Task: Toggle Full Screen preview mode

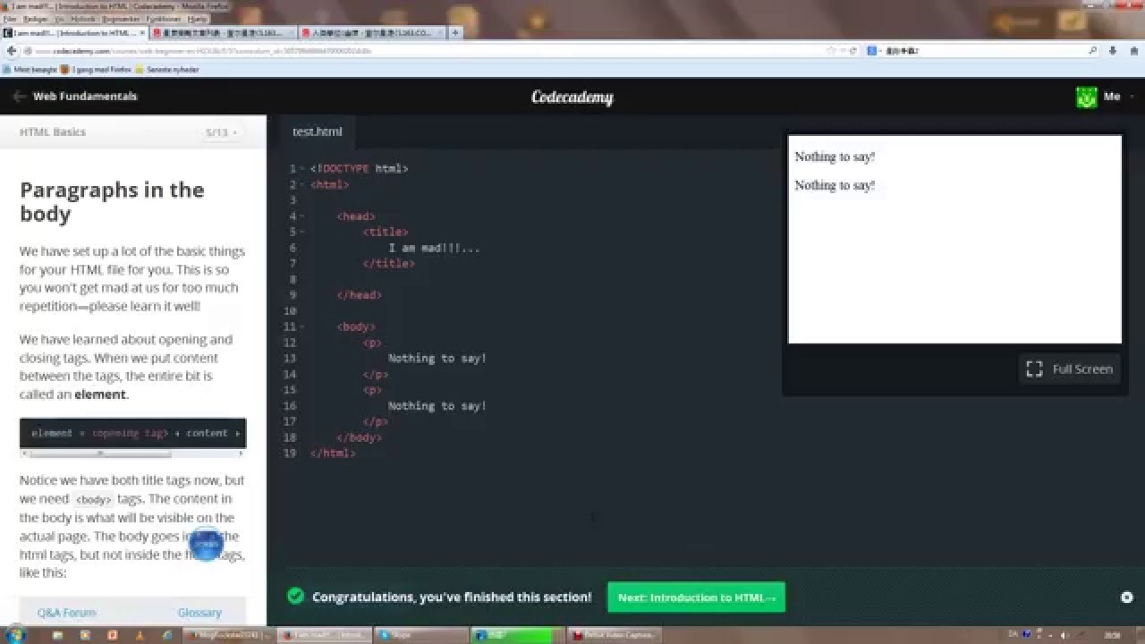Action: (1069, 369)
